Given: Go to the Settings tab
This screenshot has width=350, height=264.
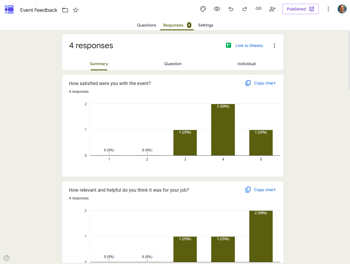Looking at the screenshot, I should (x=206, y=25).
